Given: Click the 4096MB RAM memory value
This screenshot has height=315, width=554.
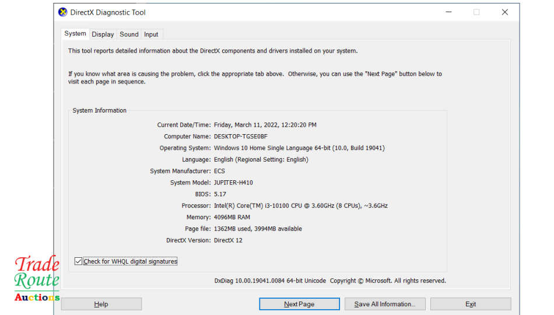Looking at the screenshot, I should (x=232, y=218).
